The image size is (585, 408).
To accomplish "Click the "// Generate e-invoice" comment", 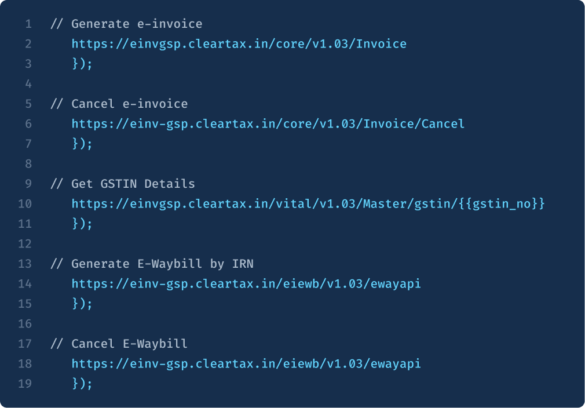I will pyautogui.click(x=126, y=24).
